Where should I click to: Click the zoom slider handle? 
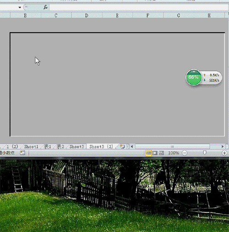point(205,153)
